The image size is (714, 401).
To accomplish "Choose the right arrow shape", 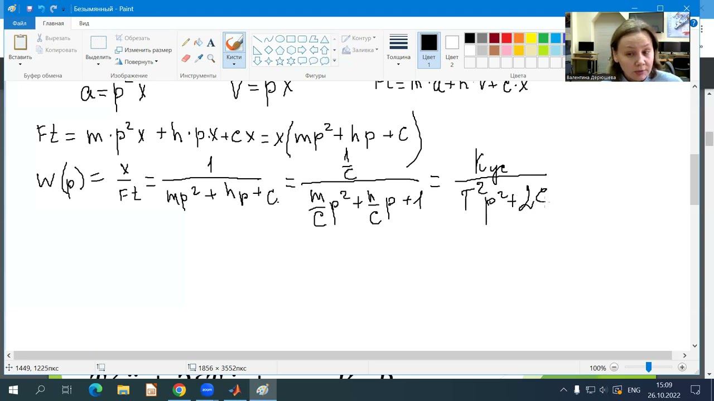I will click(x=302, y=50).
